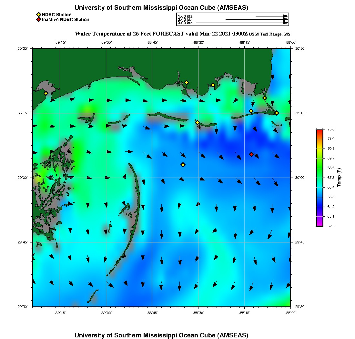355x339 pixels.
Task: Pick the isolated offshore yellow station below 30°15'
Action: point(183,165)
